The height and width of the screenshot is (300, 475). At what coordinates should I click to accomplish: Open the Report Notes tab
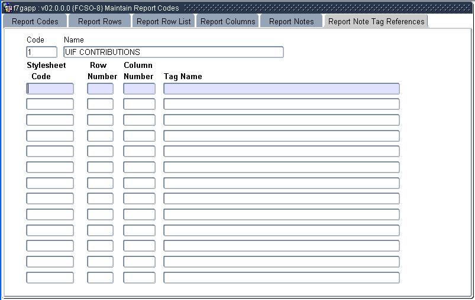pos(291,21)
